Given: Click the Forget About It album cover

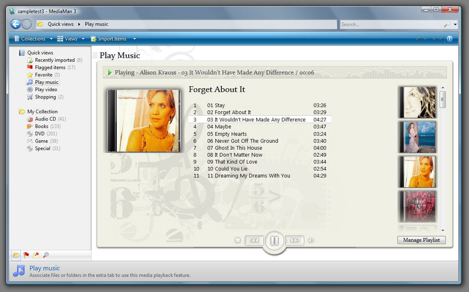Looking at the screenshot, I should tap(144, 120).
